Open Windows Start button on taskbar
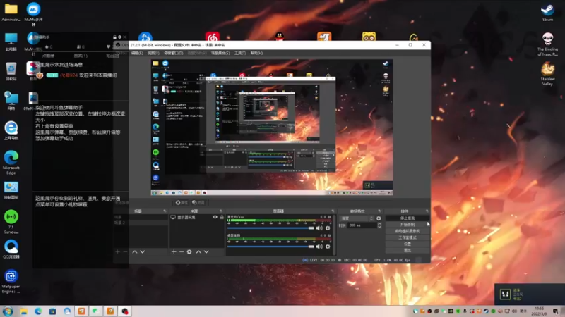 [8, 311]
